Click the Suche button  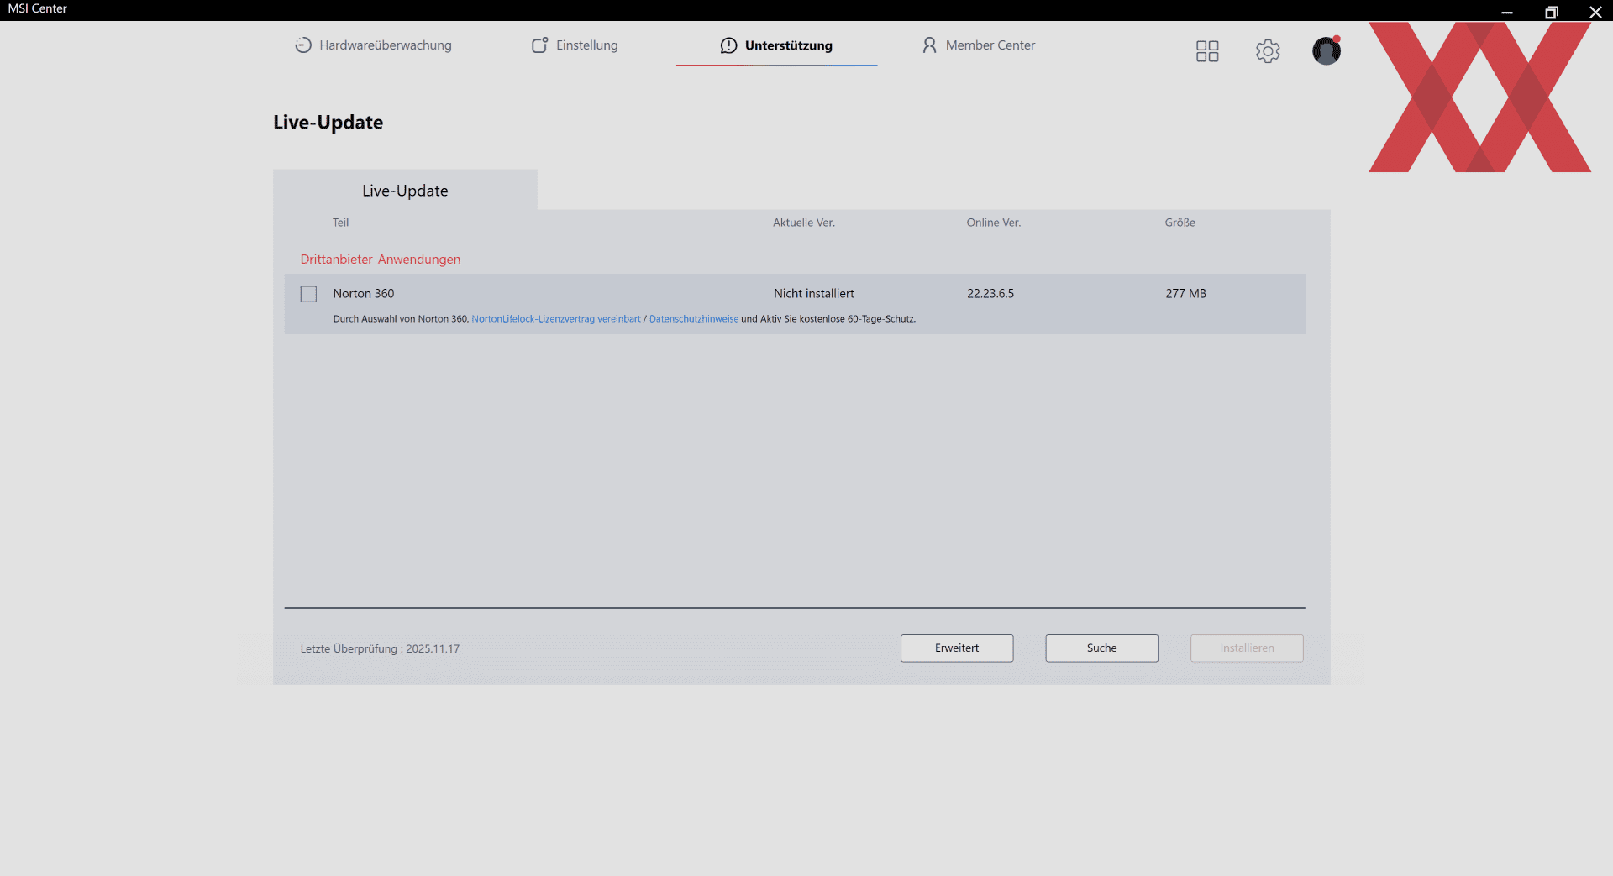tap(1101, 648)
